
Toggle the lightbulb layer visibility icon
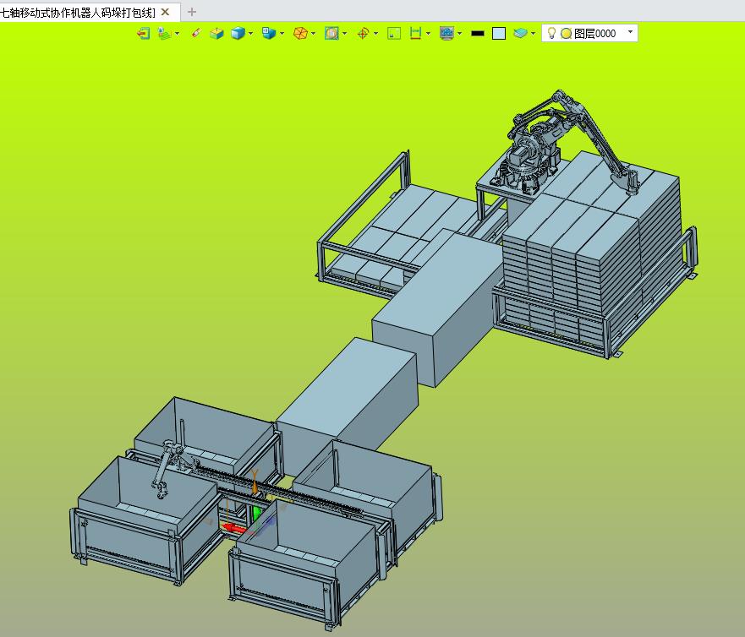551,33
